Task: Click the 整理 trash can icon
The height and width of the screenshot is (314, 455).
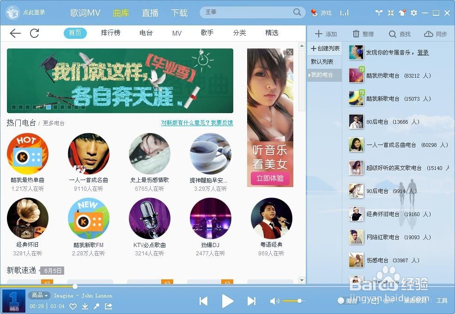Action: 356,34
